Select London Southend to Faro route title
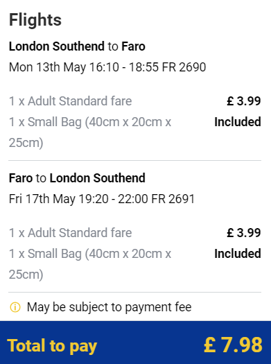271x364 pixels. click(77, 46)
